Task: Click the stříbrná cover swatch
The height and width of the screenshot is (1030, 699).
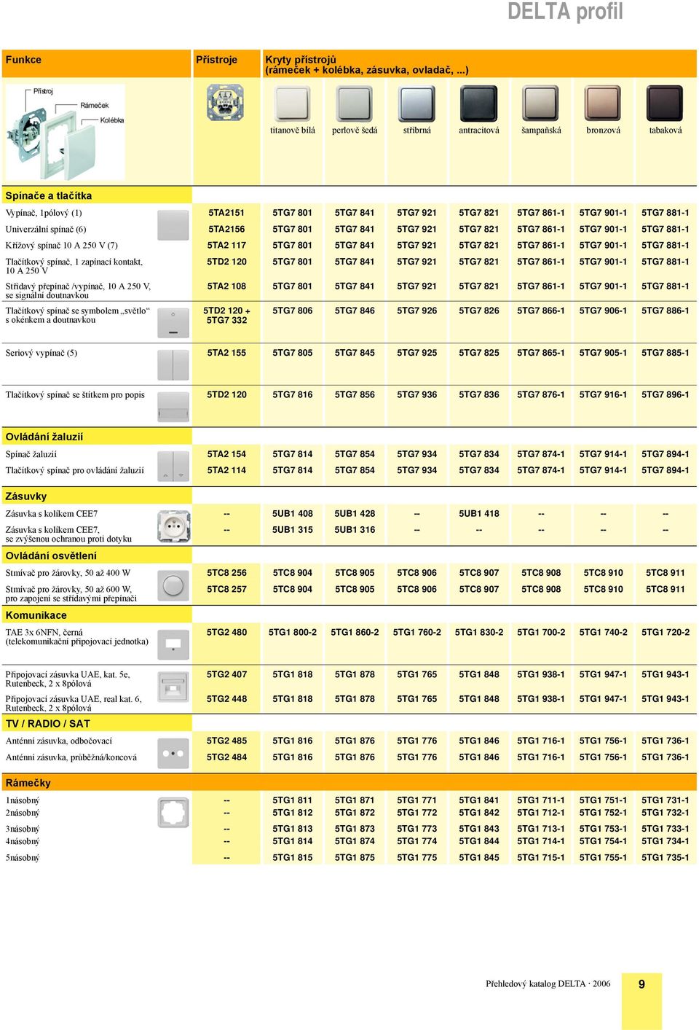Action: pyautogui.click(x=417, y=104)
